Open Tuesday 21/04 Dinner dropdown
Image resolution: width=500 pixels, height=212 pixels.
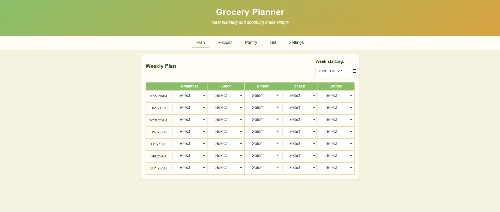pos(263,108)
